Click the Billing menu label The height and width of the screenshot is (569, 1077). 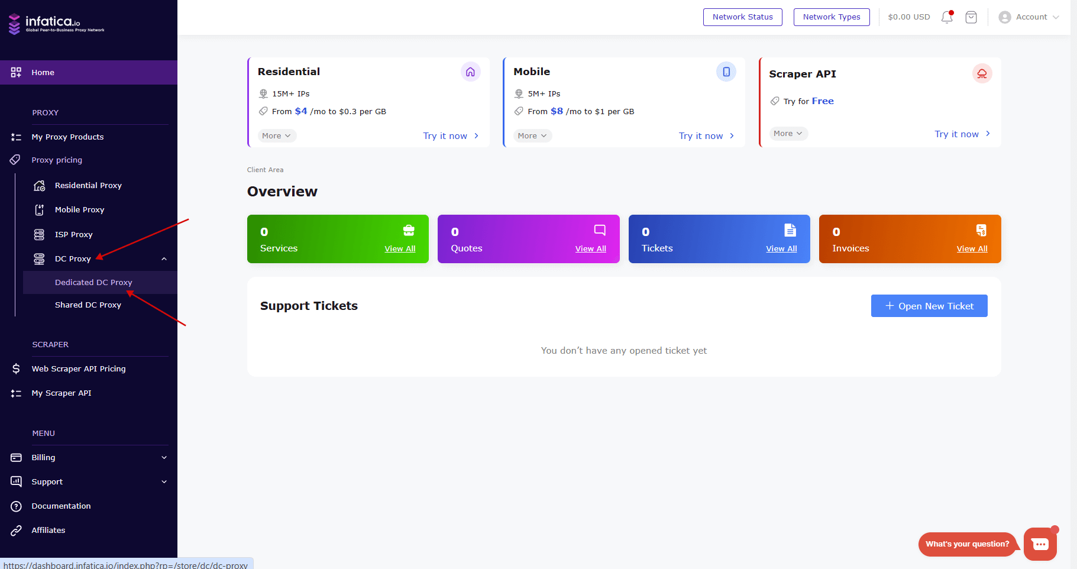coord(43,458)
